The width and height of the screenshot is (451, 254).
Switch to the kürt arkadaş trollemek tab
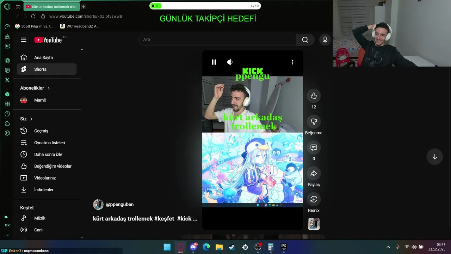pyautogui.click(x=52, y=7)
